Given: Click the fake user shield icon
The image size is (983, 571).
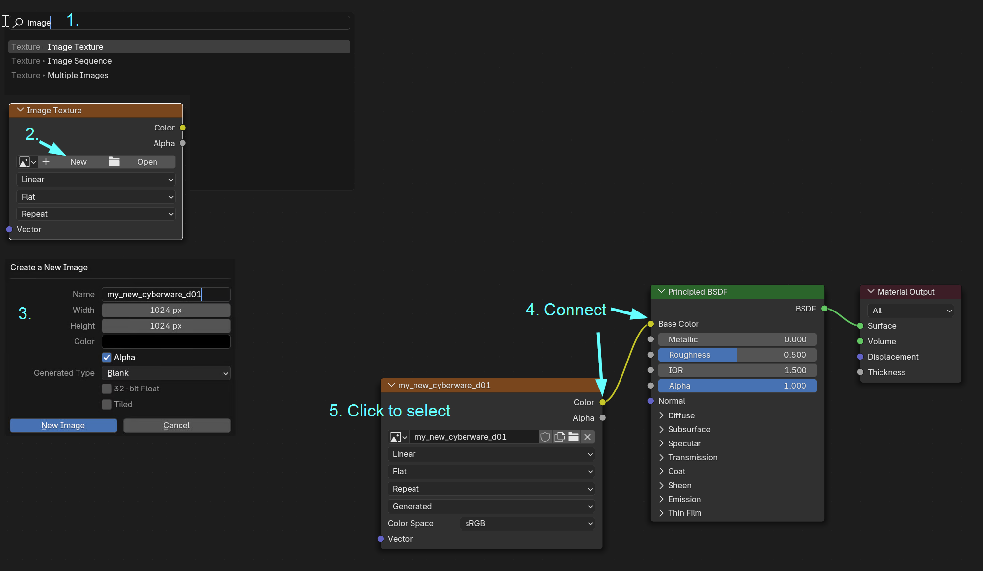Looking at the screenshot, I should coord(545,437).
